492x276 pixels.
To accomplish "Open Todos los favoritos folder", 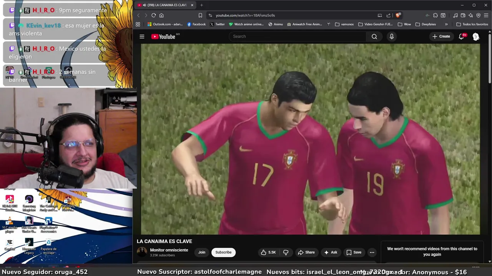I will (x=472, y=24).
